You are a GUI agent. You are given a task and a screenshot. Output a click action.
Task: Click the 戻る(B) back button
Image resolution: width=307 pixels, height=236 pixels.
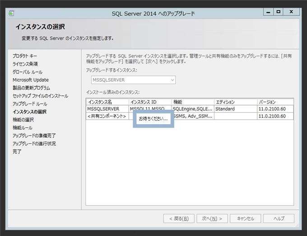[x=179, y=218]
